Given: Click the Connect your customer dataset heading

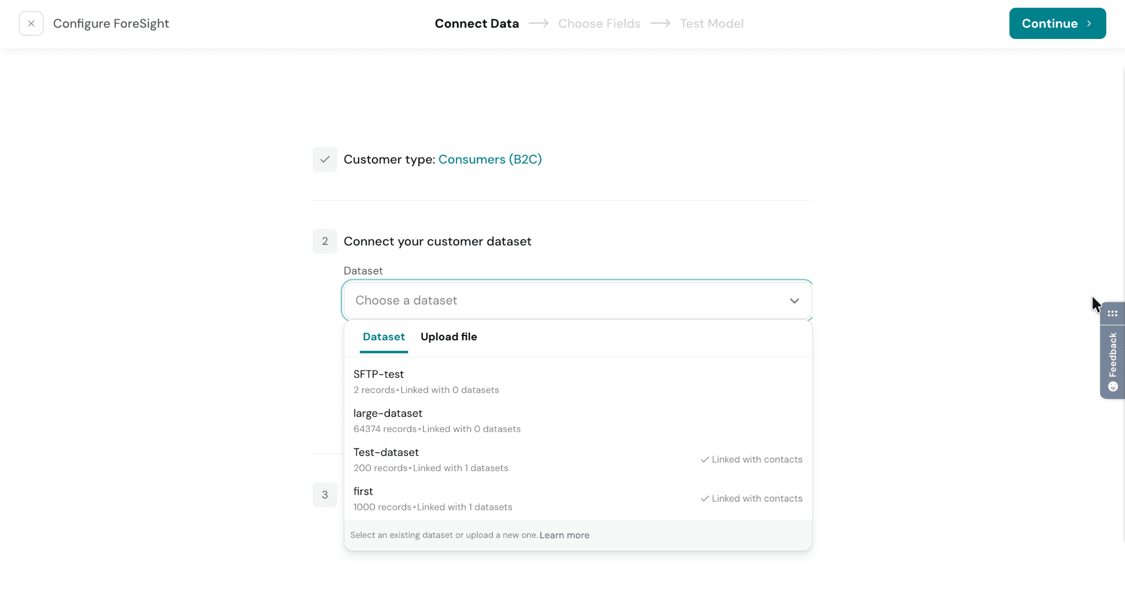Looking at the screenshot, I should (437, 241).
